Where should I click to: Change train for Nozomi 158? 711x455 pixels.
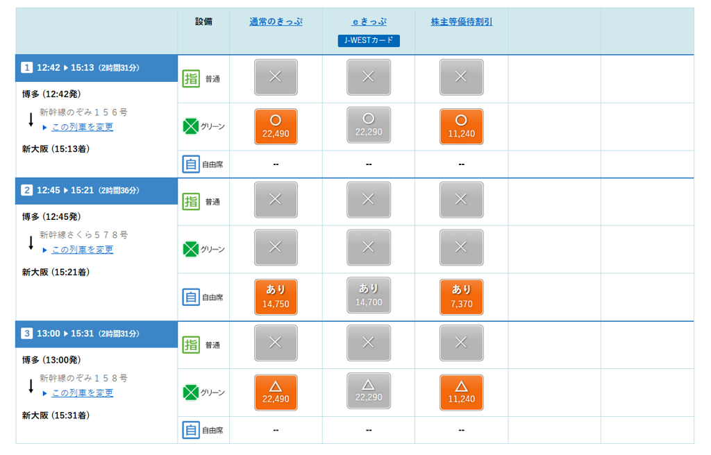pyautogui.click(x=82, y=393)
